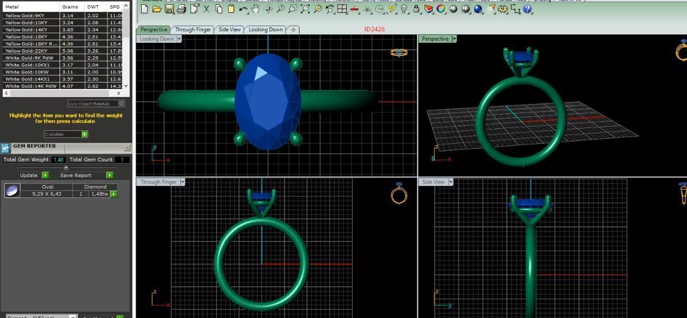Image resolution: width=687 pixels, height=318 pixels.
Task: Close the Gem Reporter panel
Action: tap(127, 147)
